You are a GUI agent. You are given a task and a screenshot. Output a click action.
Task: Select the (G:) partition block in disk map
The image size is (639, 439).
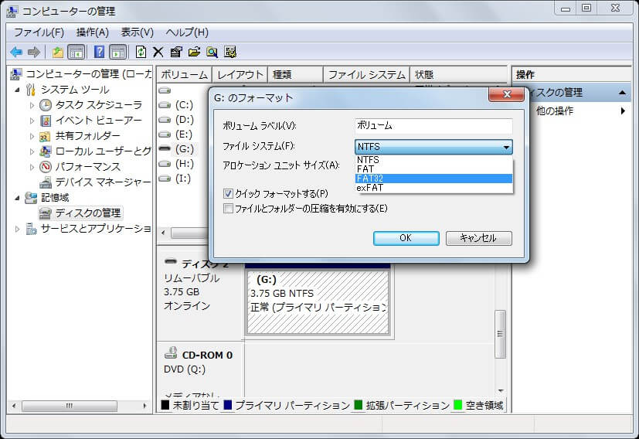tap(318, 302)
